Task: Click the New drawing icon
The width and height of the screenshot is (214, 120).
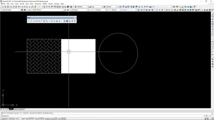Action: click(x=3, y=7)
